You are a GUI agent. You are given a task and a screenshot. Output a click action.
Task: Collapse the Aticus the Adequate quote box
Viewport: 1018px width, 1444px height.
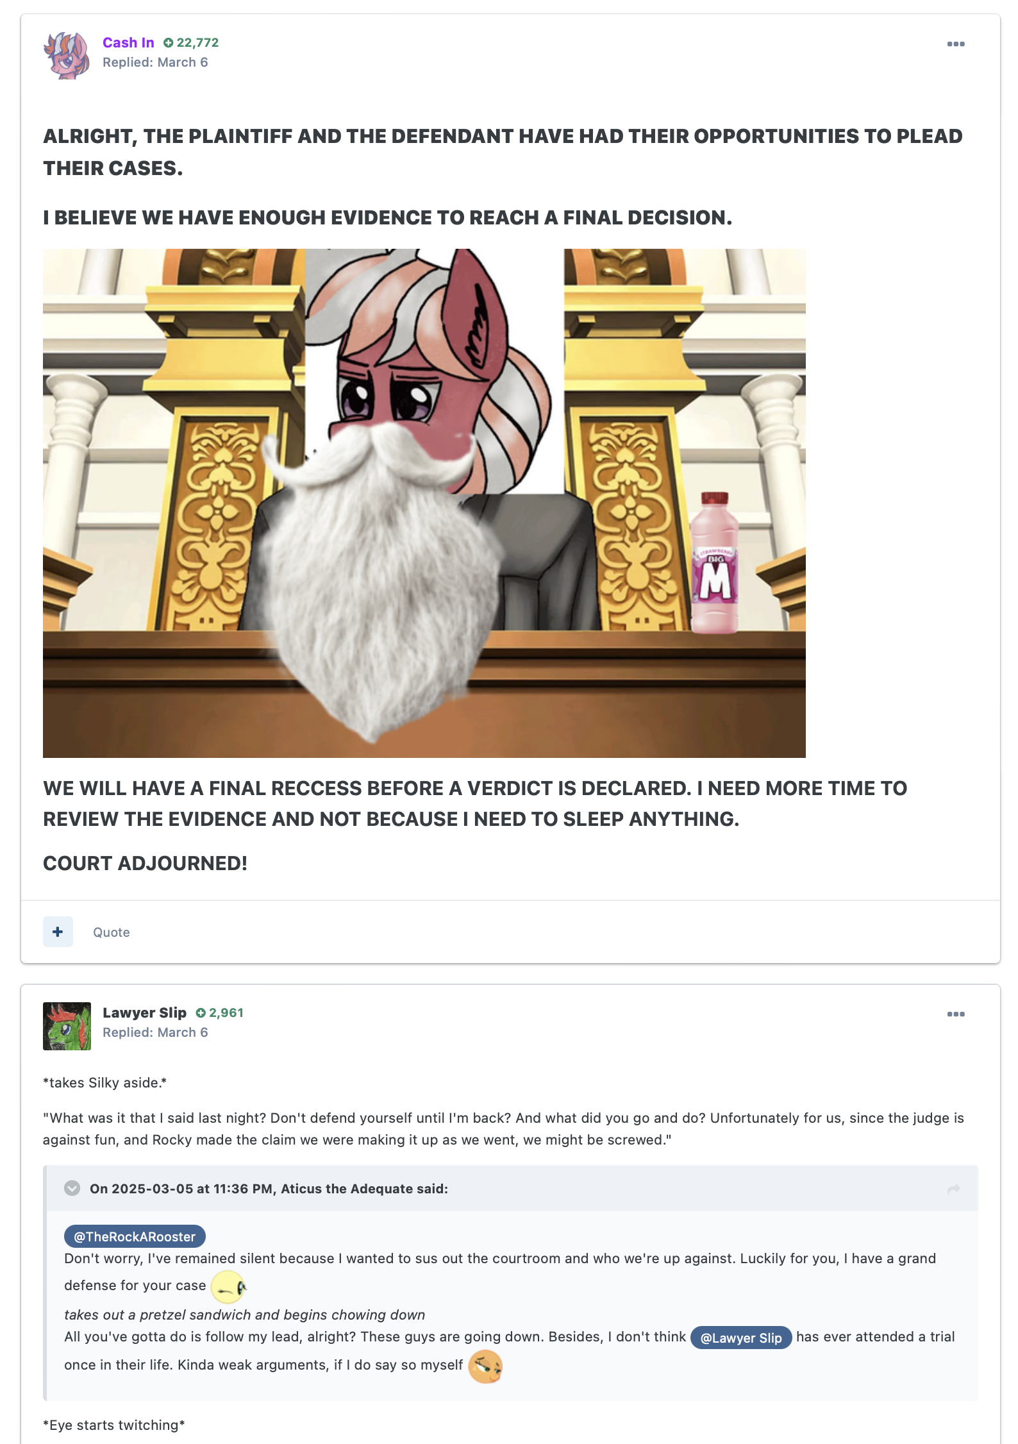[x=72, y=1188]
